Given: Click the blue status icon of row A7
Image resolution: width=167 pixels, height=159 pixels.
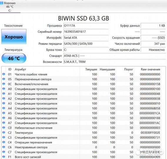Looking at the screenshot, I should (x=4, y=122).
